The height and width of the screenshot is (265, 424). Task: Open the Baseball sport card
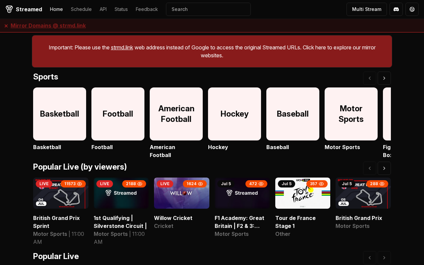(293, 114)
